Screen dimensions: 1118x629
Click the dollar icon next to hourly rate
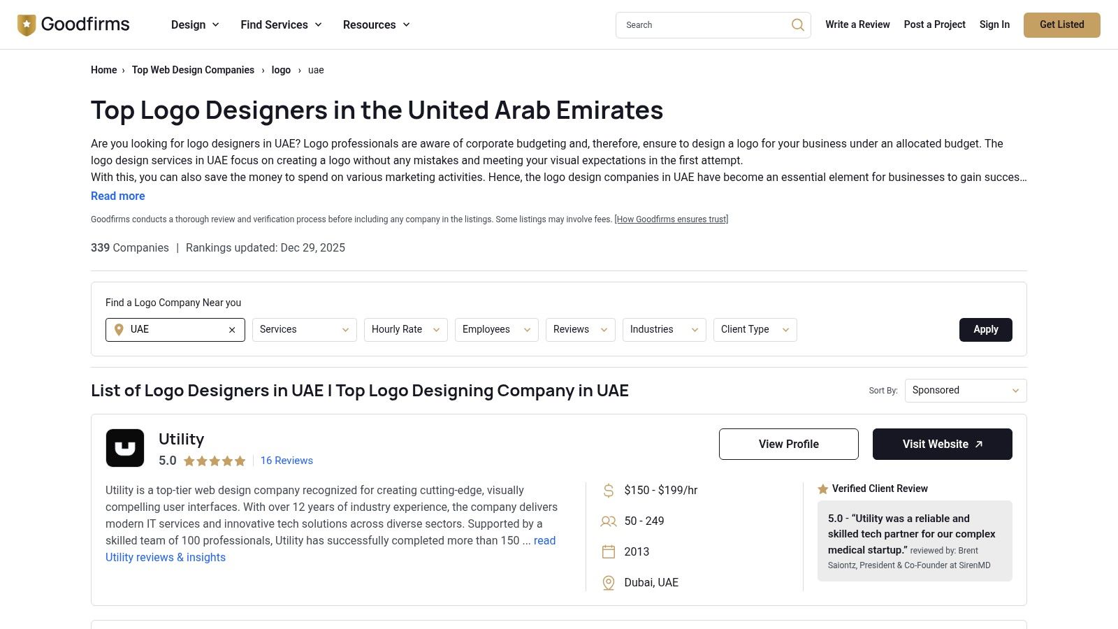click(x=607, y=490)
